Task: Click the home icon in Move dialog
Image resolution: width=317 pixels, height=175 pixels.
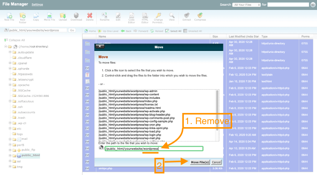Action: coord(101,148)
